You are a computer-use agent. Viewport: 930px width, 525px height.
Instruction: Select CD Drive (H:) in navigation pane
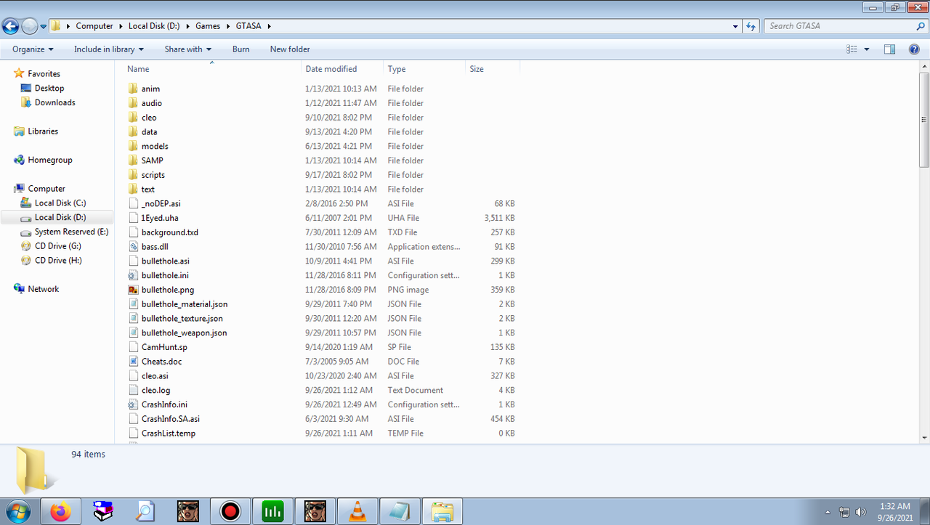point(58,261)
